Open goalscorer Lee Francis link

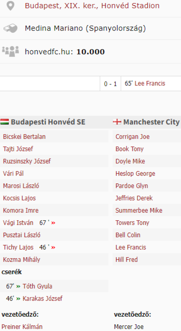click(x=150, y=84)
